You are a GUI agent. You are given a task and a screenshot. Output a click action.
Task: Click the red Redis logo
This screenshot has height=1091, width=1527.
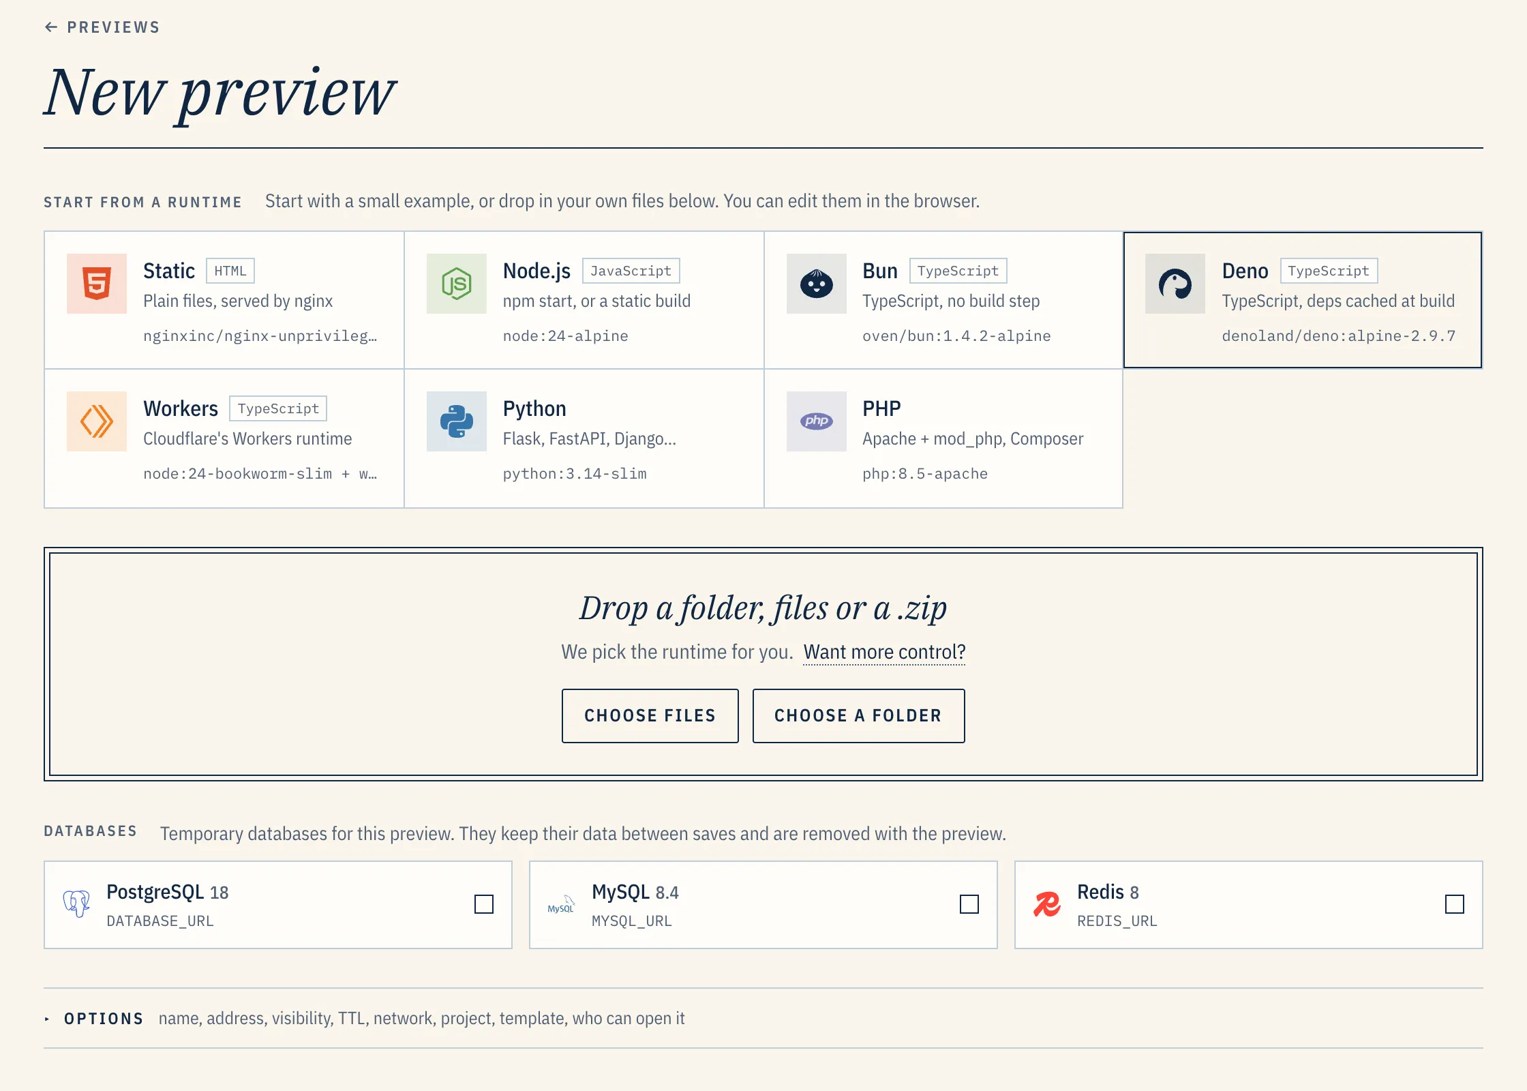pos(1047,904)
